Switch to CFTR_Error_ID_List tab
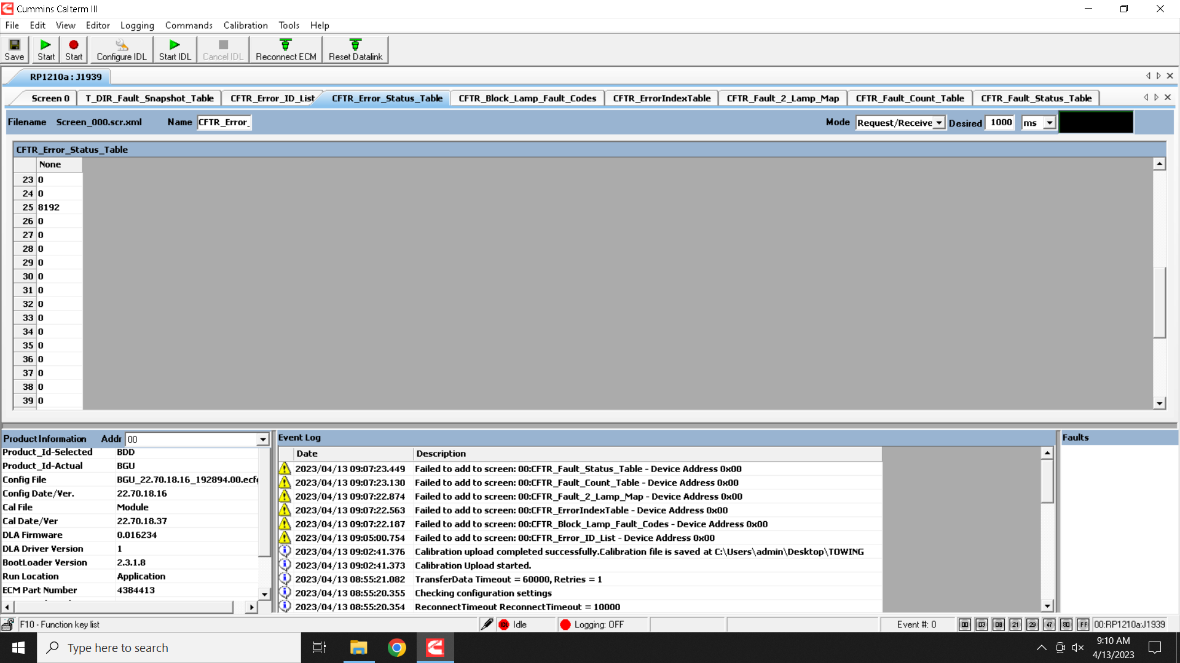This screenshot has width=1180, height=663. point(272,98)
